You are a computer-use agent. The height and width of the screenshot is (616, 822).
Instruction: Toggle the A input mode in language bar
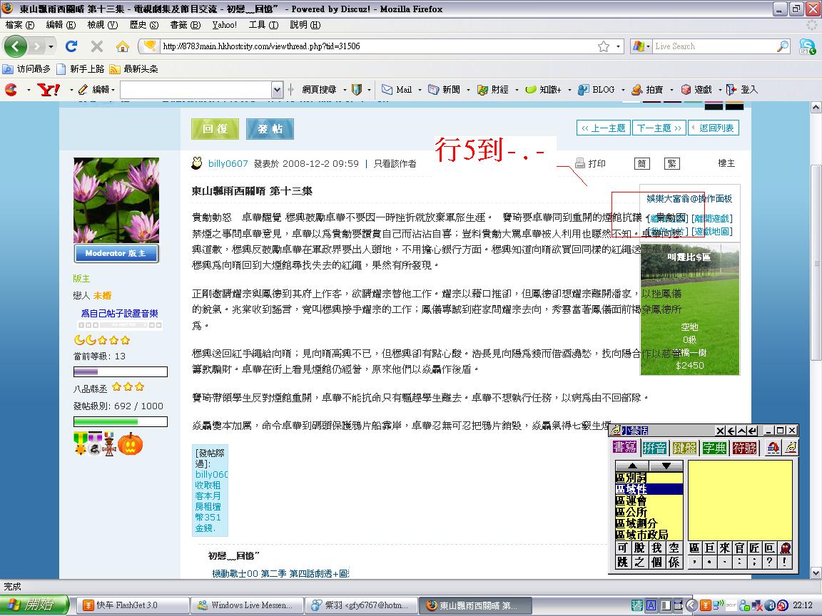tap(651, 605)
